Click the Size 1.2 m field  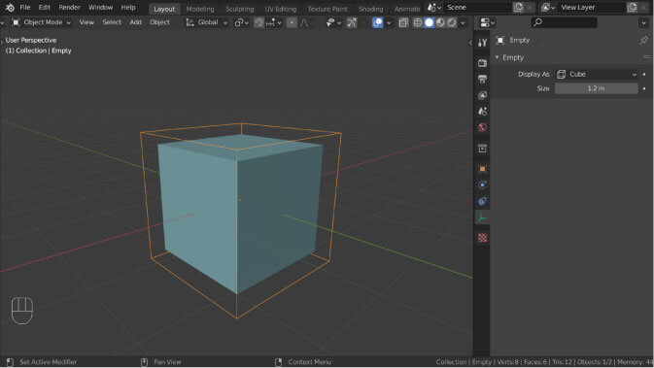(x=597, y=88)
